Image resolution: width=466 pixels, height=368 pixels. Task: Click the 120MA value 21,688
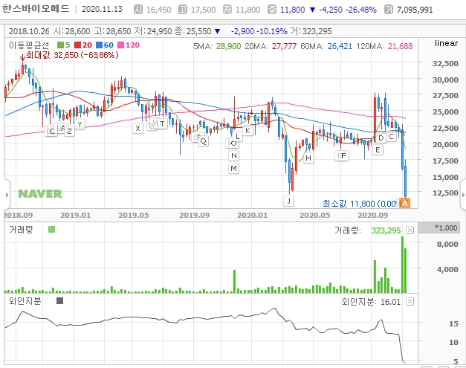tap(400, 46)
